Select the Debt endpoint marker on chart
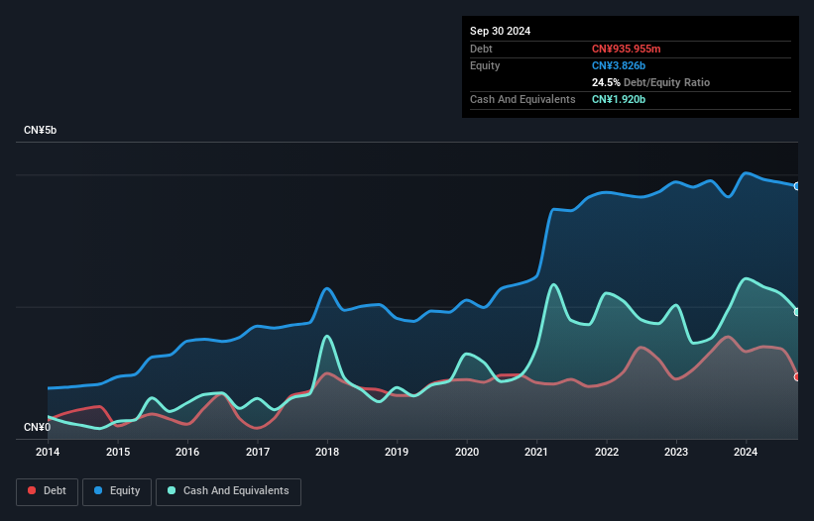 point(797,376)
